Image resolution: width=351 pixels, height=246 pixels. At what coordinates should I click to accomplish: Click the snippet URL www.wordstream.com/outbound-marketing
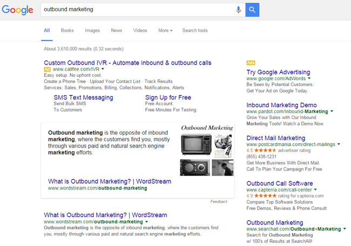(98, 188)
